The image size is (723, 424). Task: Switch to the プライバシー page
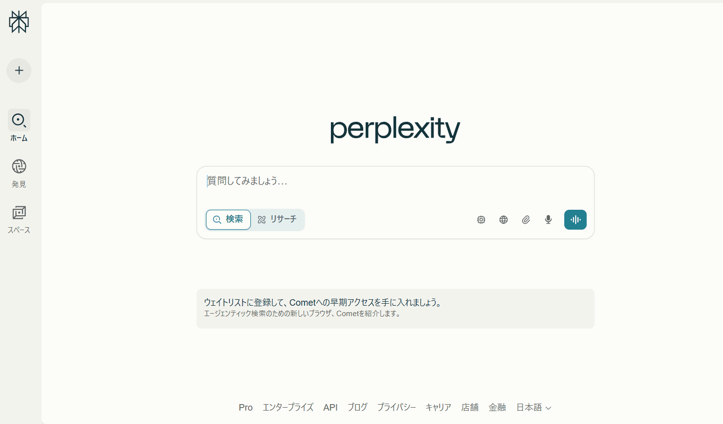[x=396, y=407]
